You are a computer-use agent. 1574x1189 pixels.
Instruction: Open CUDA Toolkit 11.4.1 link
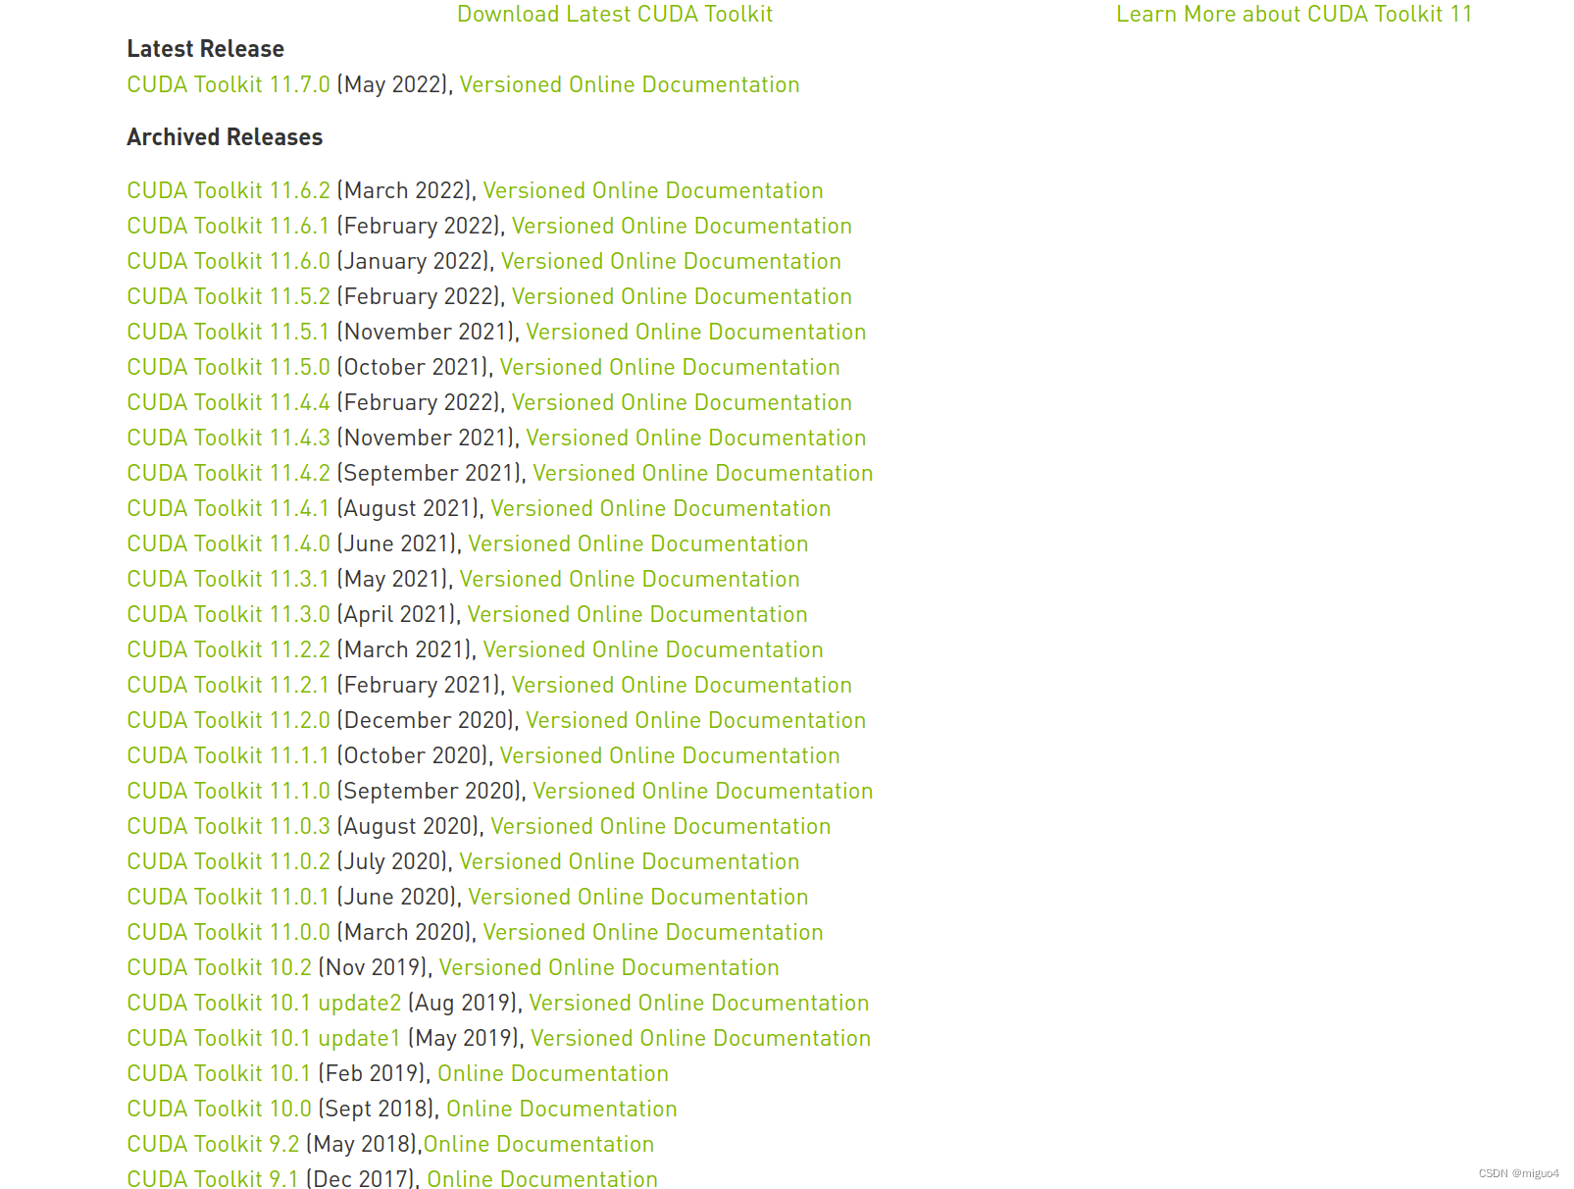(228, 508)
